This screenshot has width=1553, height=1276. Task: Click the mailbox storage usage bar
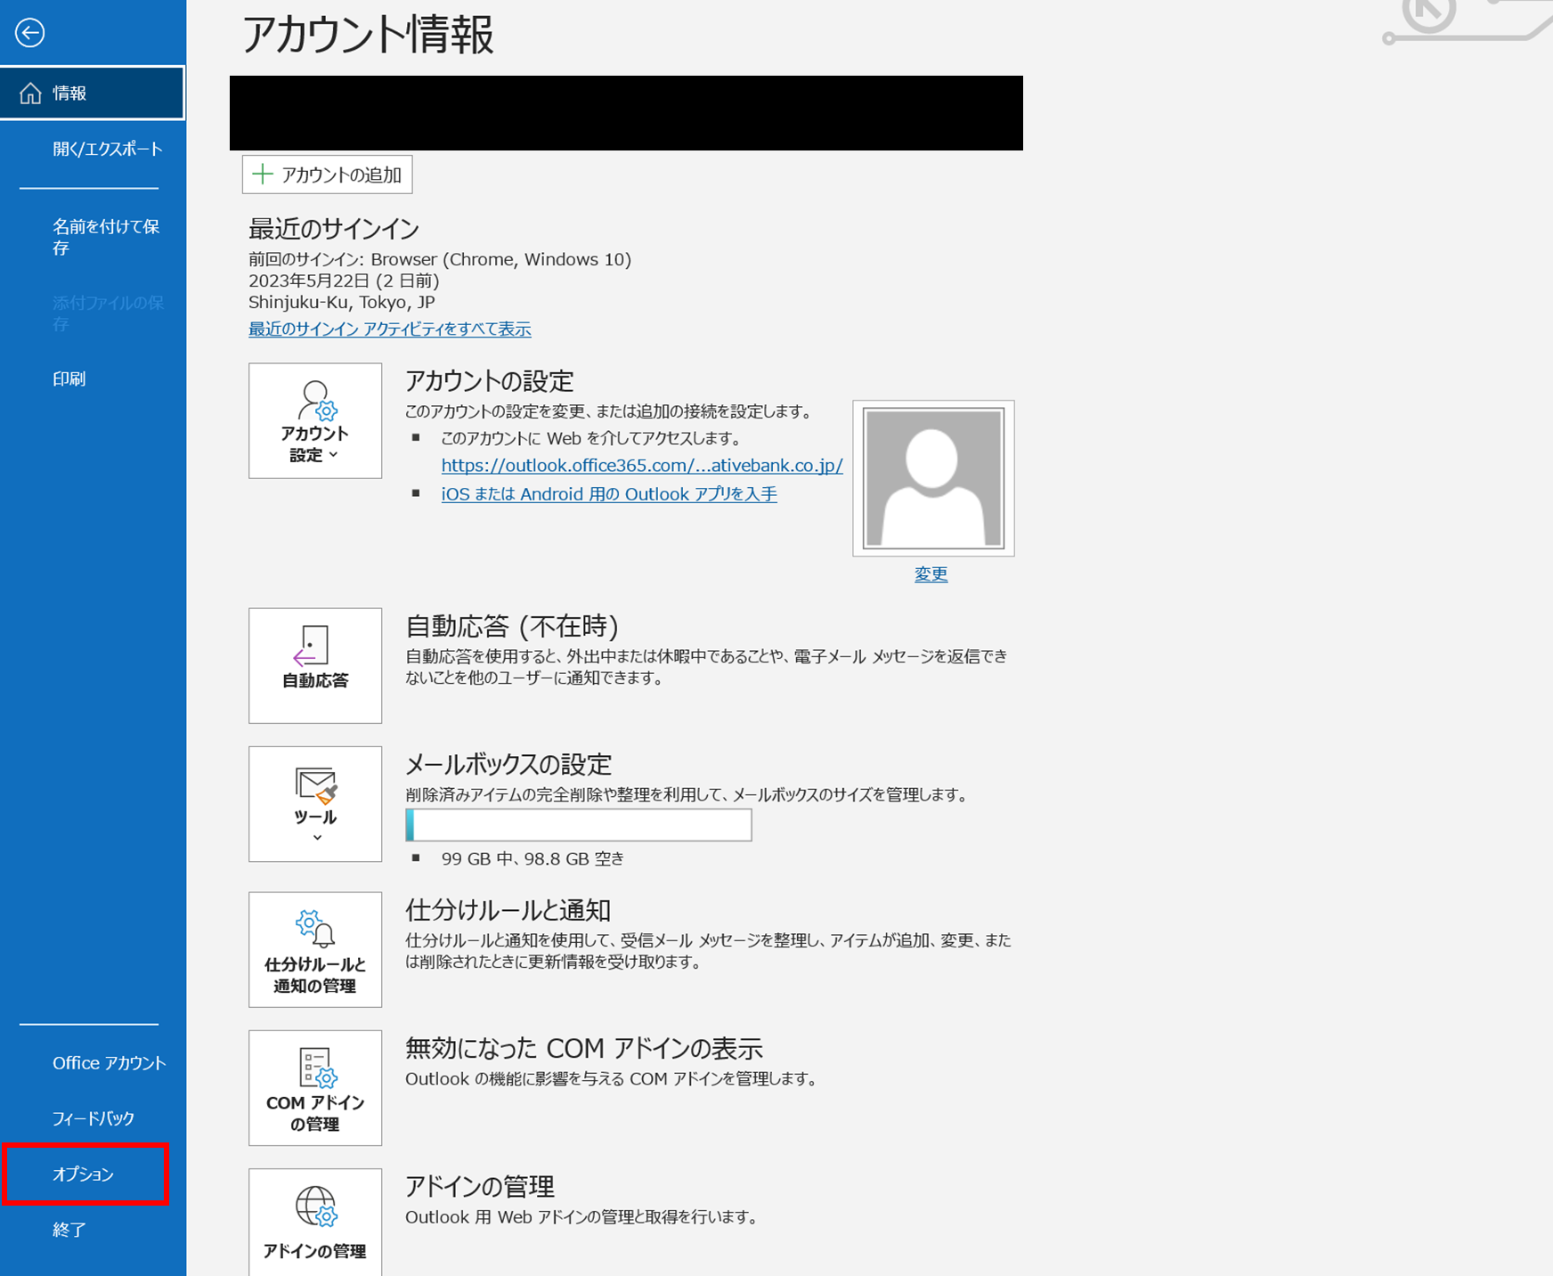(579, 825)
